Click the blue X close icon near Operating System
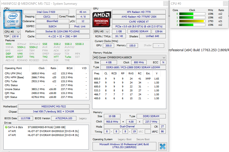The width and height of the screenshot is (229, 152). click(x=163, y=146)
